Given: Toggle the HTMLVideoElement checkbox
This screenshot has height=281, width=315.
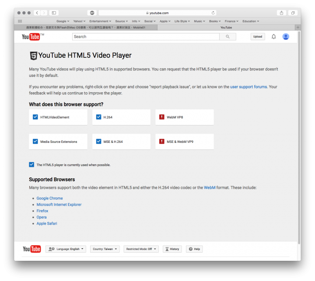Looking at the screenshot, I should (x=35, y=117).
